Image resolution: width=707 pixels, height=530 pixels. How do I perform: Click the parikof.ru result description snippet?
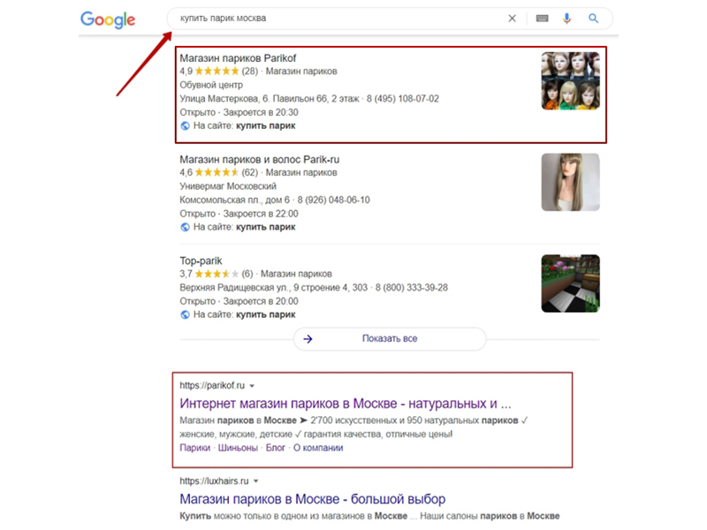(x=353, y=428)
